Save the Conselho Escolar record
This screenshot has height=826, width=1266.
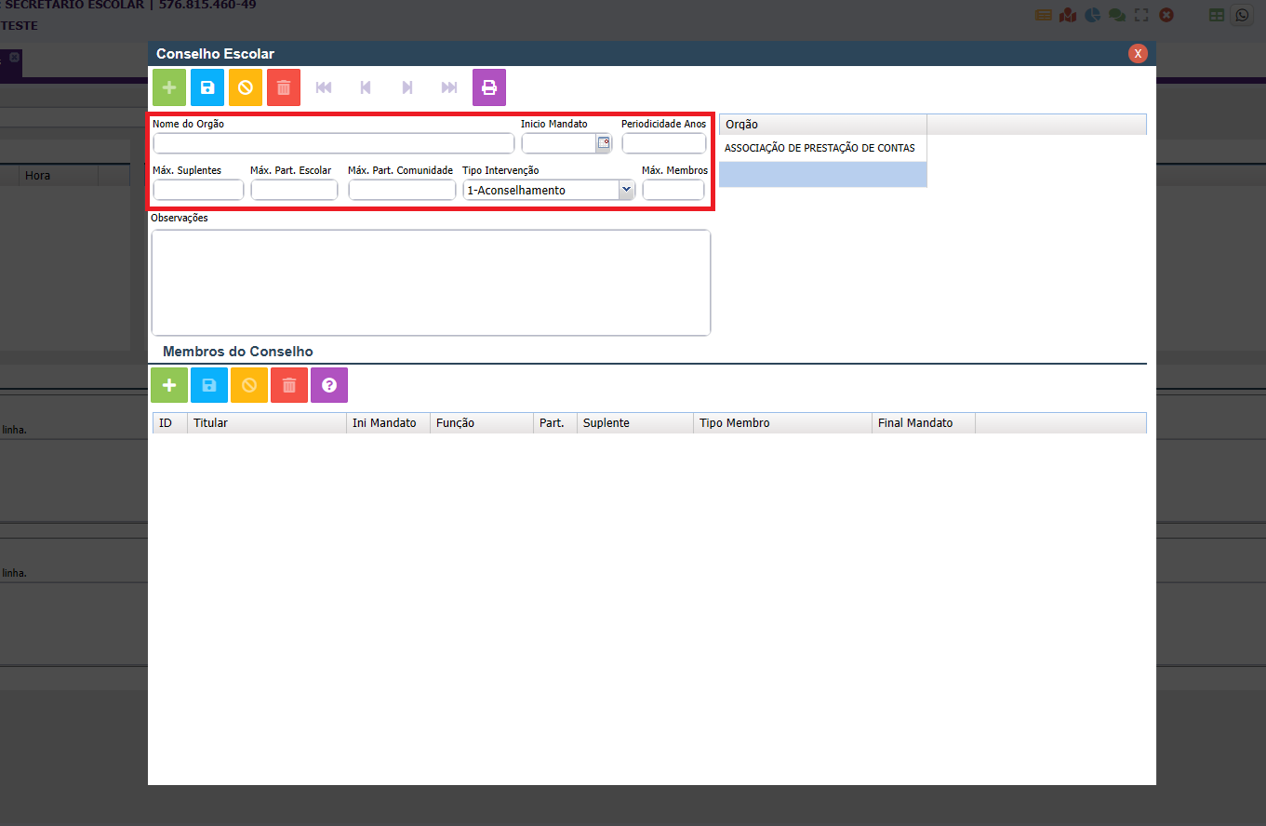207,87
